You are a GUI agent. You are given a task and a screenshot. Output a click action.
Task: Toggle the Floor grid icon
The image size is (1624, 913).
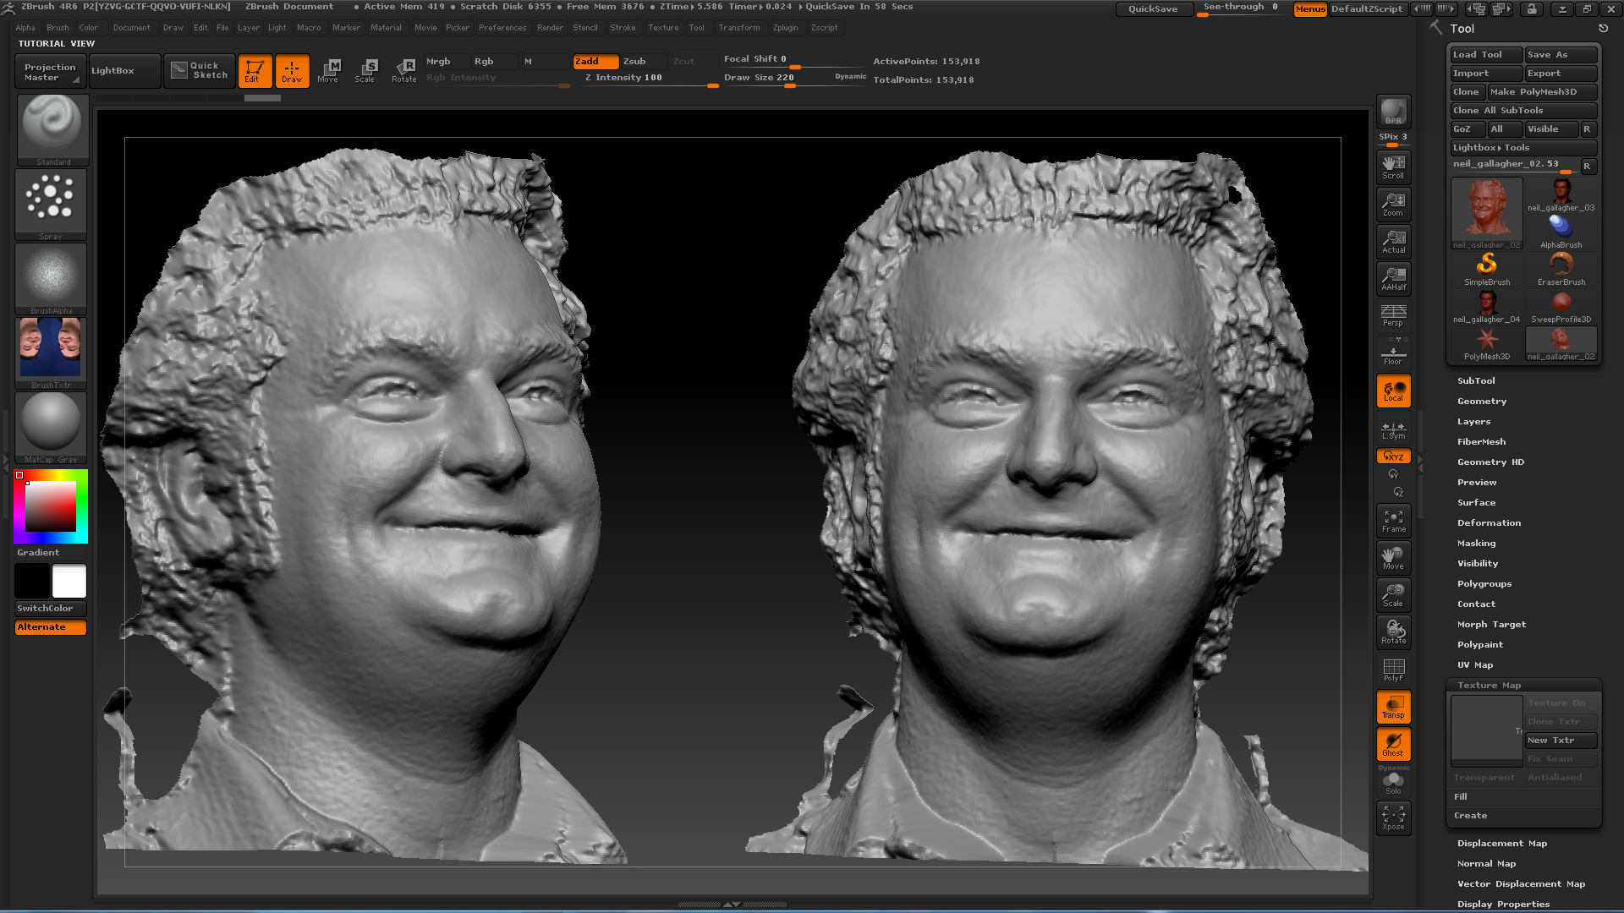1392,353
